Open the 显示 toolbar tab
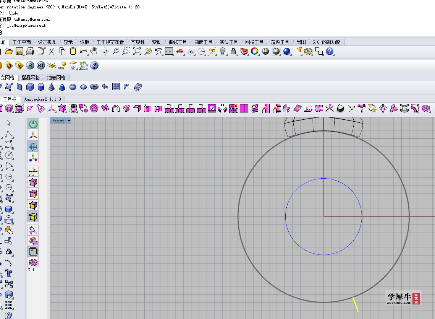 68,42
